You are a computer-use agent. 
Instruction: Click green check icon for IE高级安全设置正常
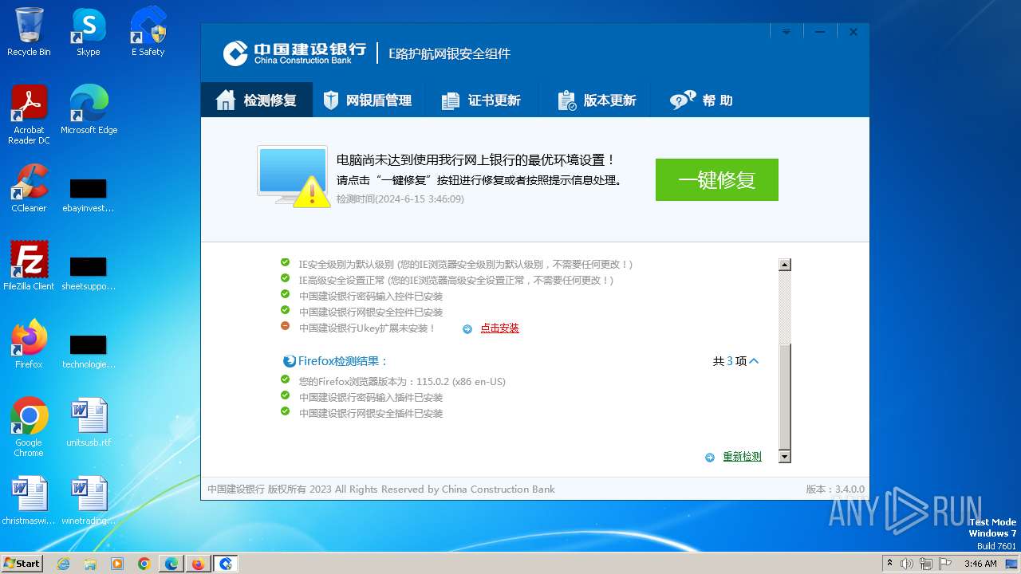pyautogui.click(x=285, y=279)
